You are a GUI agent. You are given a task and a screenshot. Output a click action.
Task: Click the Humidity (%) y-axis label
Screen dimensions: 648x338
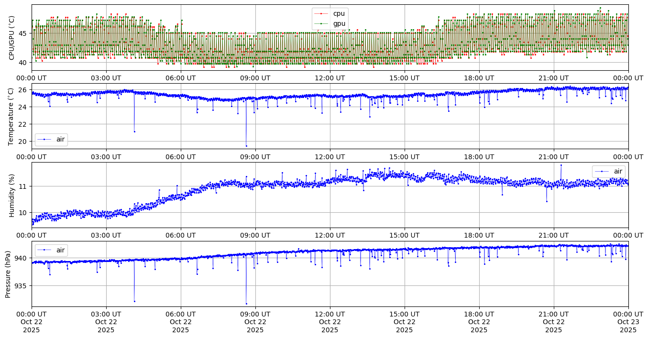coord(12,195)
